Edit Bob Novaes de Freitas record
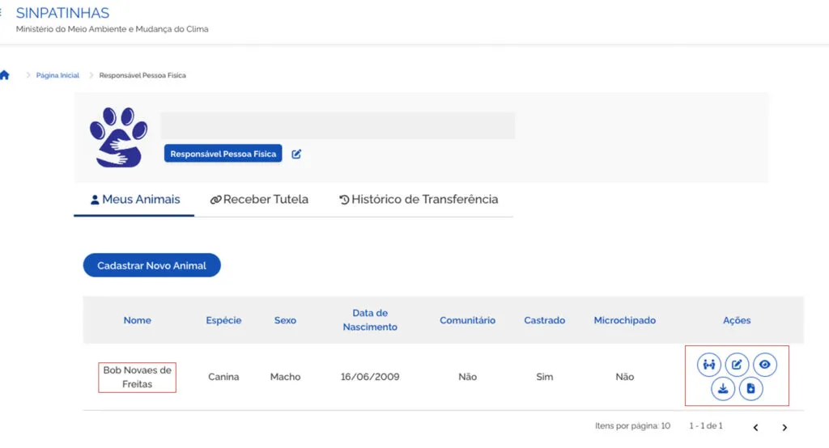The width and height of the screenshot is (829, 448). [737, 365]
